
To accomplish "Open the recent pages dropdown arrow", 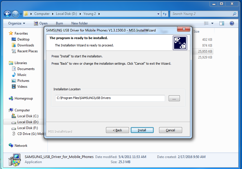I will [21, 14].
